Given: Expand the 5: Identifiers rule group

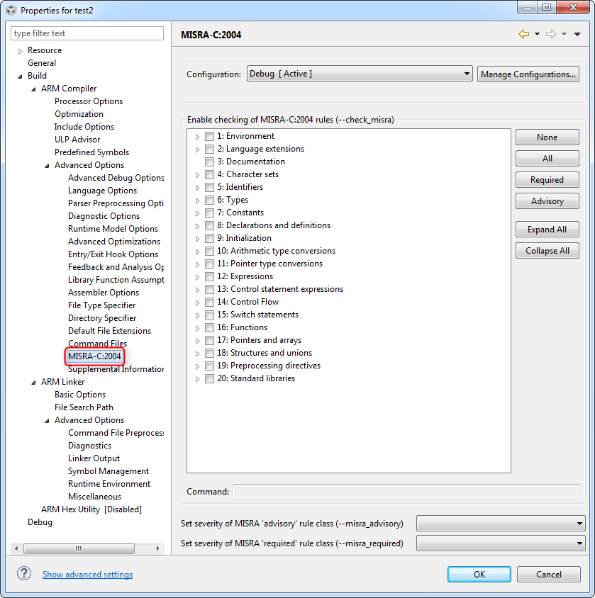Looking at the screenshot, I should point(197,188).
